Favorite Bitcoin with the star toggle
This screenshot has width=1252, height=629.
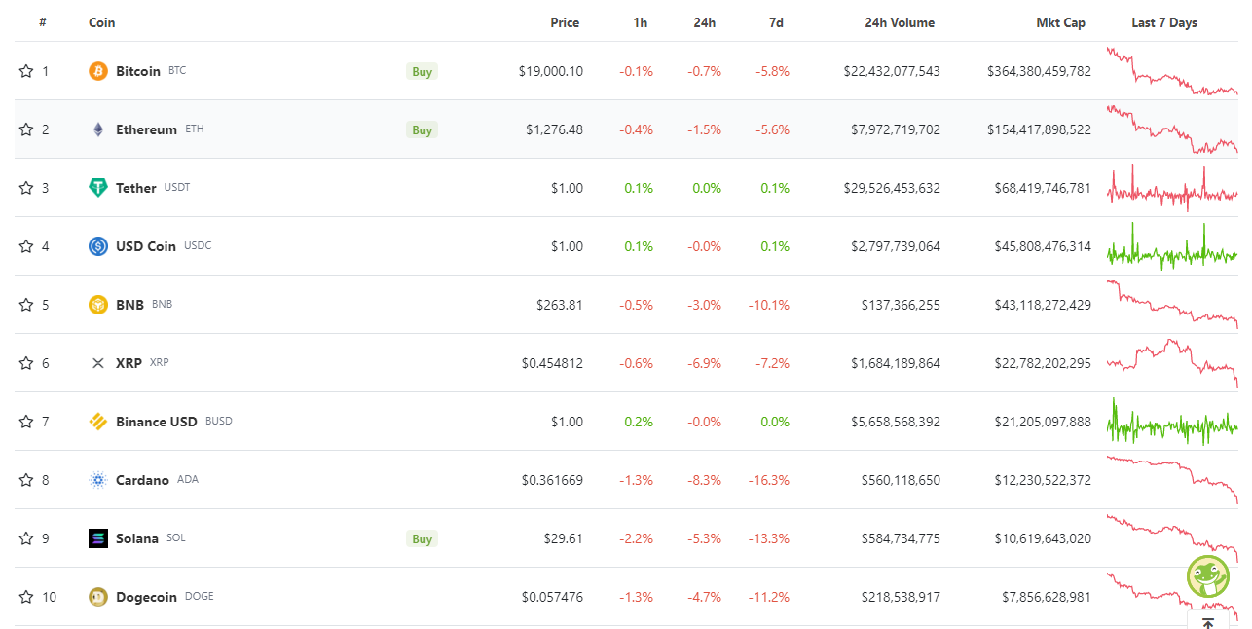click(26, 71)
